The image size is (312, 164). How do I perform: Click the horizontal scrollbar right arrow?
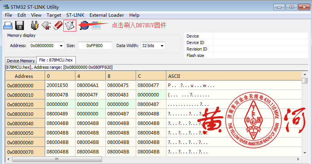tap(298, 159)
